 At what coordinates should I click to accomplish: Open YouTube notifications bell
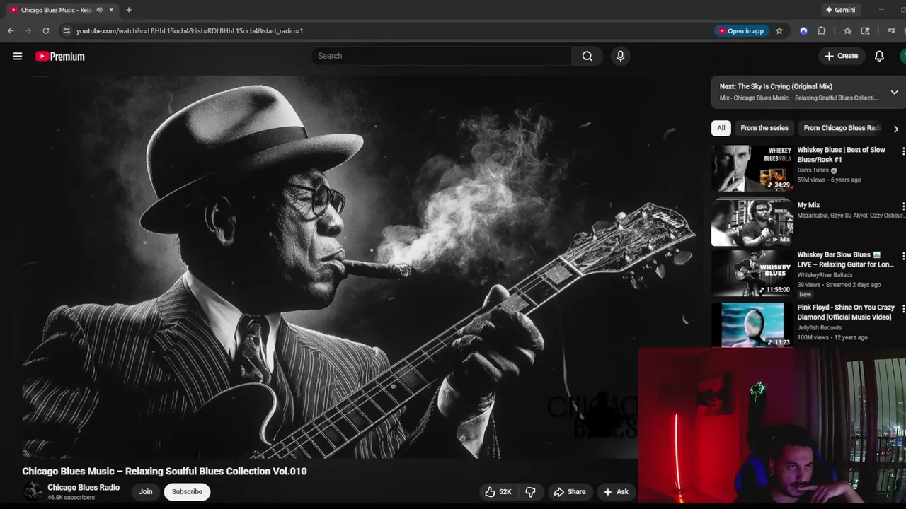pyautogui.click(x=879, y=56)
